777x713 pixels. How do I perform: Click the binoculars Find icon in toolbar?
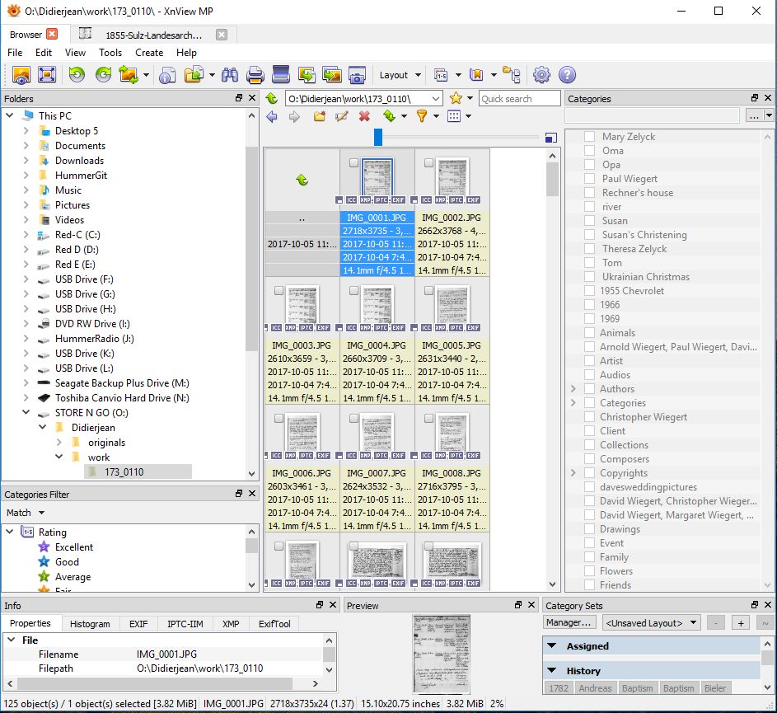click(x=230, y=75)
